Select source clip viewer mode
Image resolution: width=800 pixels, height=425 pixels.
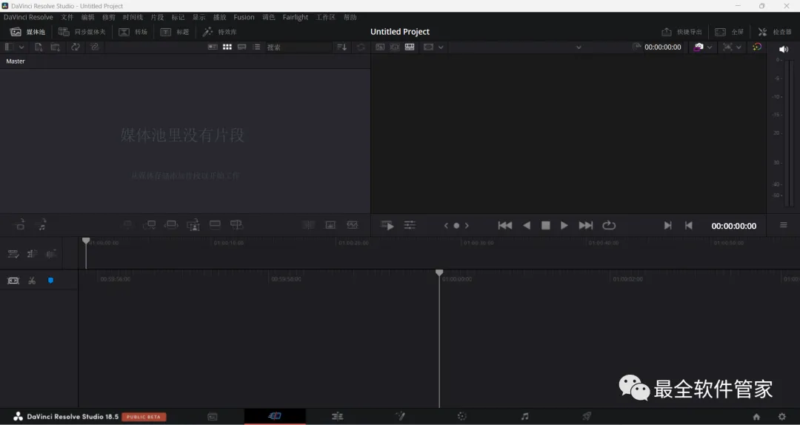(x=380, y=47)
